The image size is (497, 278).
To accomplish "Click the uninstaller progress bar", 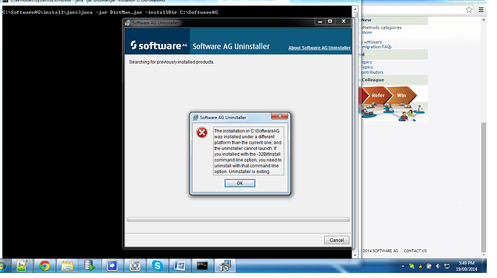I will [238, 219].
